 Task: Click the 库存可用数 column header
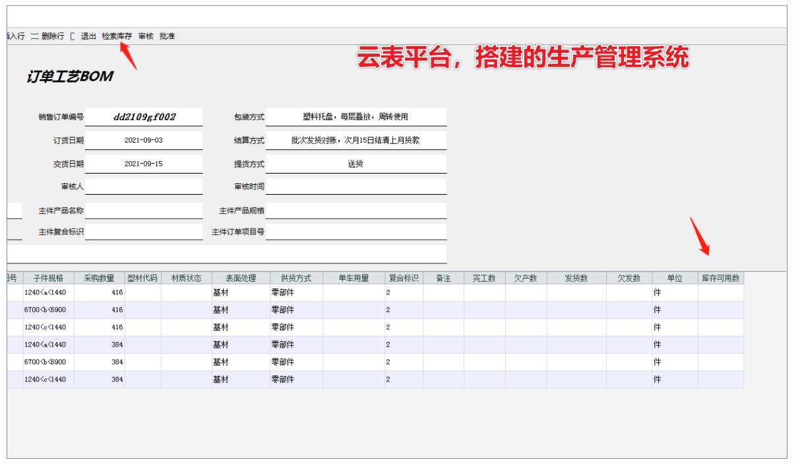[721, 278]
